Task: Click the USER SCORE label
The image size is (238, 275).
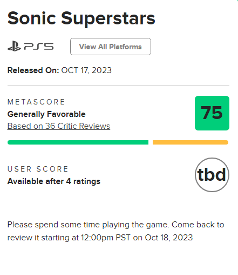Action: click(38, 169)
